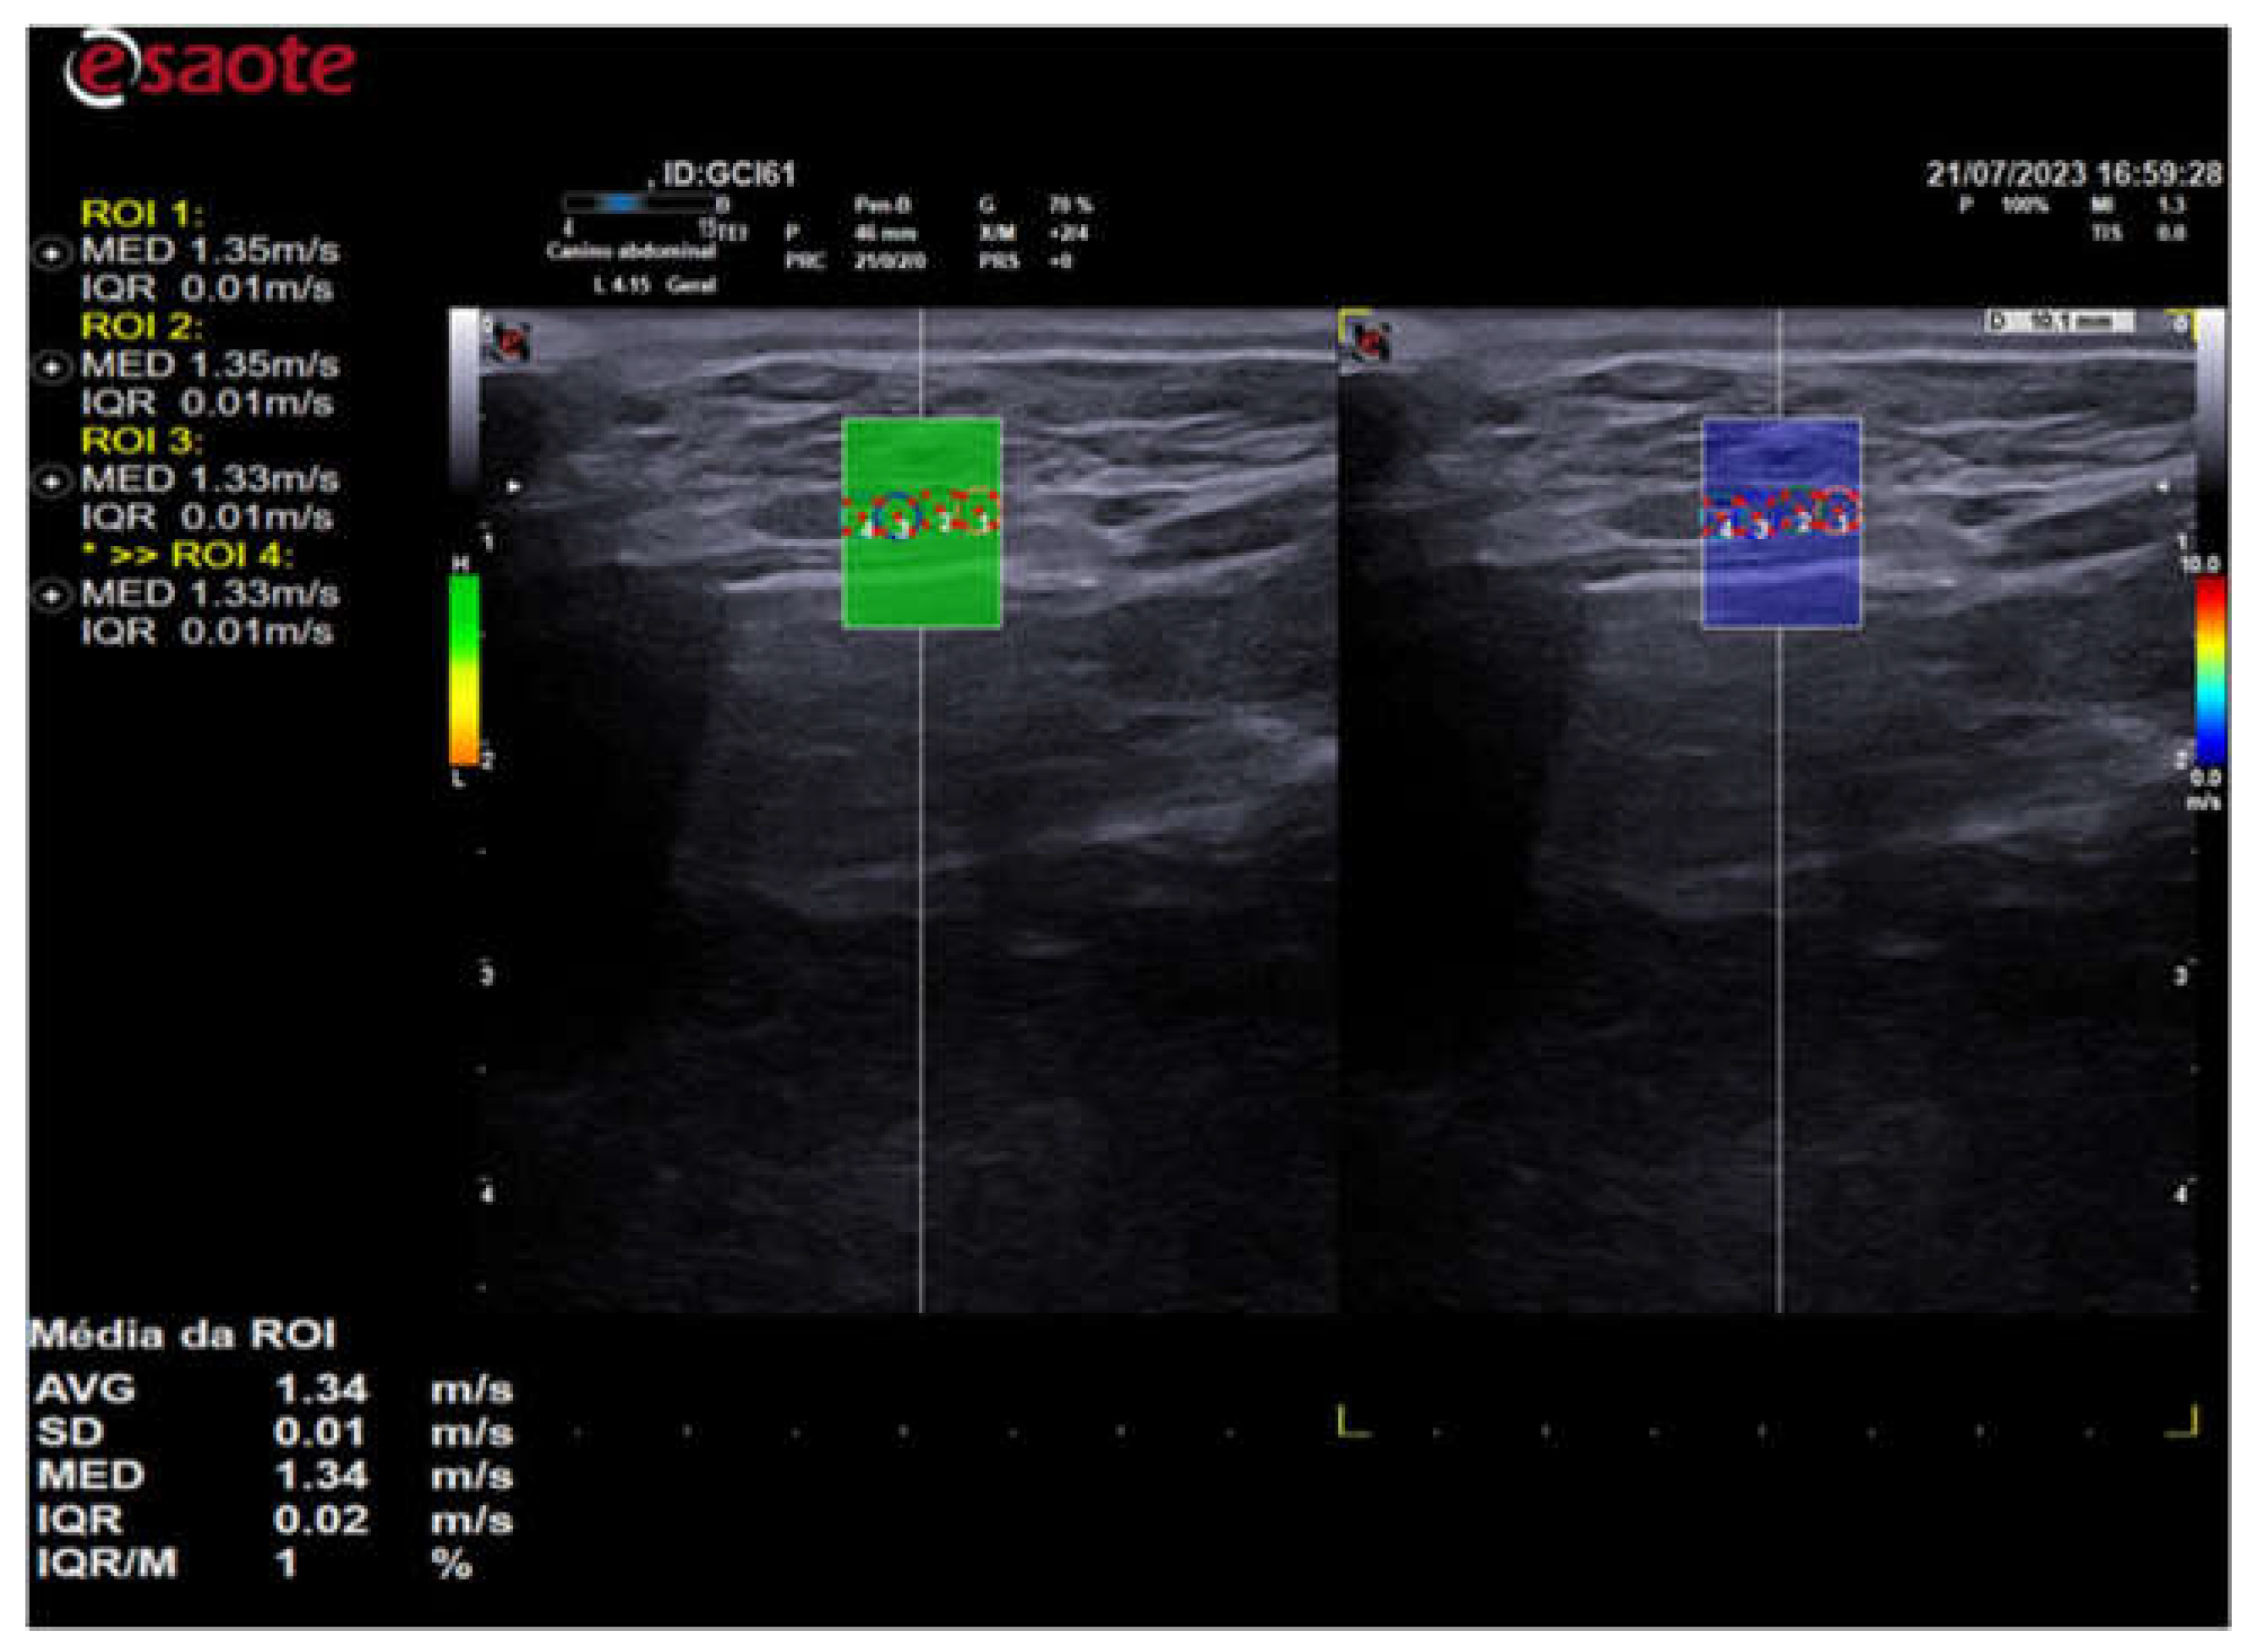2263x1652 pixels.
Task: Click the ROI 2 crosshair marker icon
Action: click(x=52, y=367)
